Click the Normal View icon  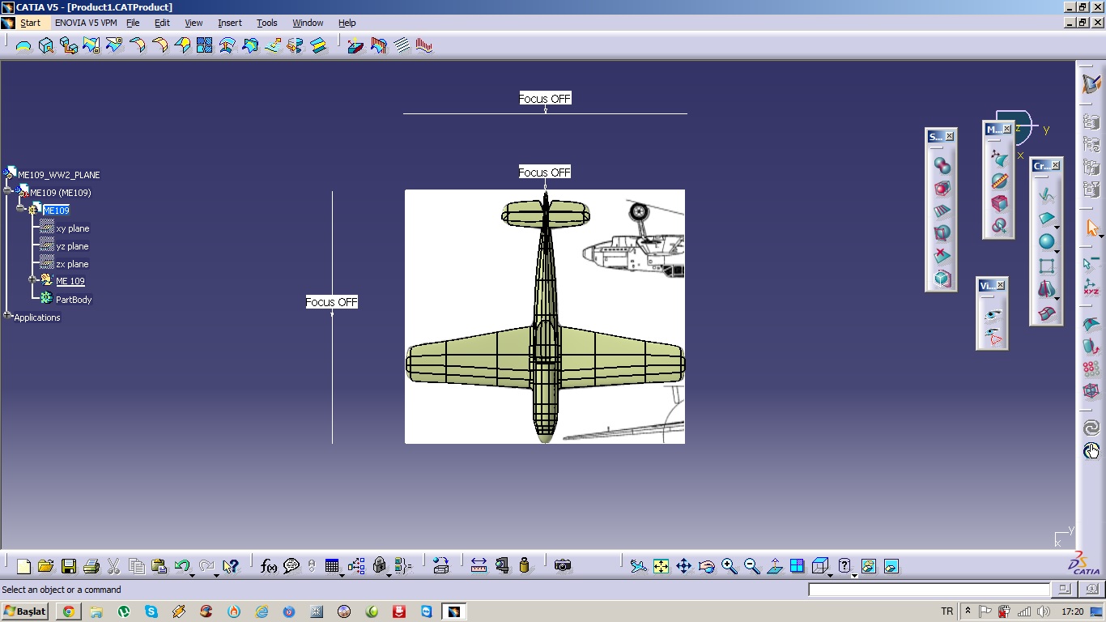click(775, 566)
